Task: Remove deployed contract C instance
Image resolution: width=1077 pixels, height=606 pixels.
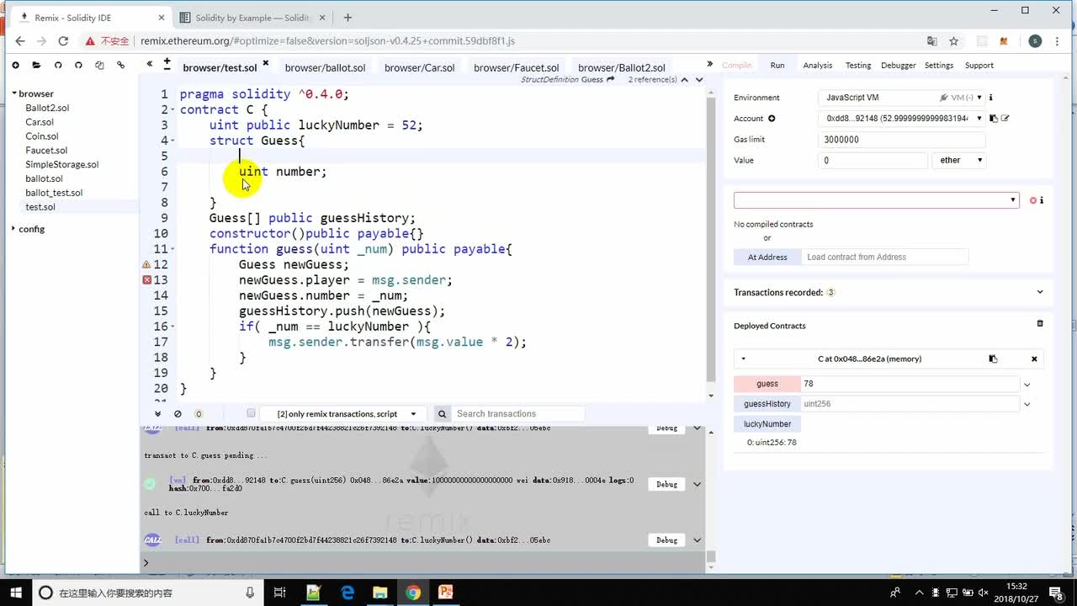Action: click(1034, 359)
